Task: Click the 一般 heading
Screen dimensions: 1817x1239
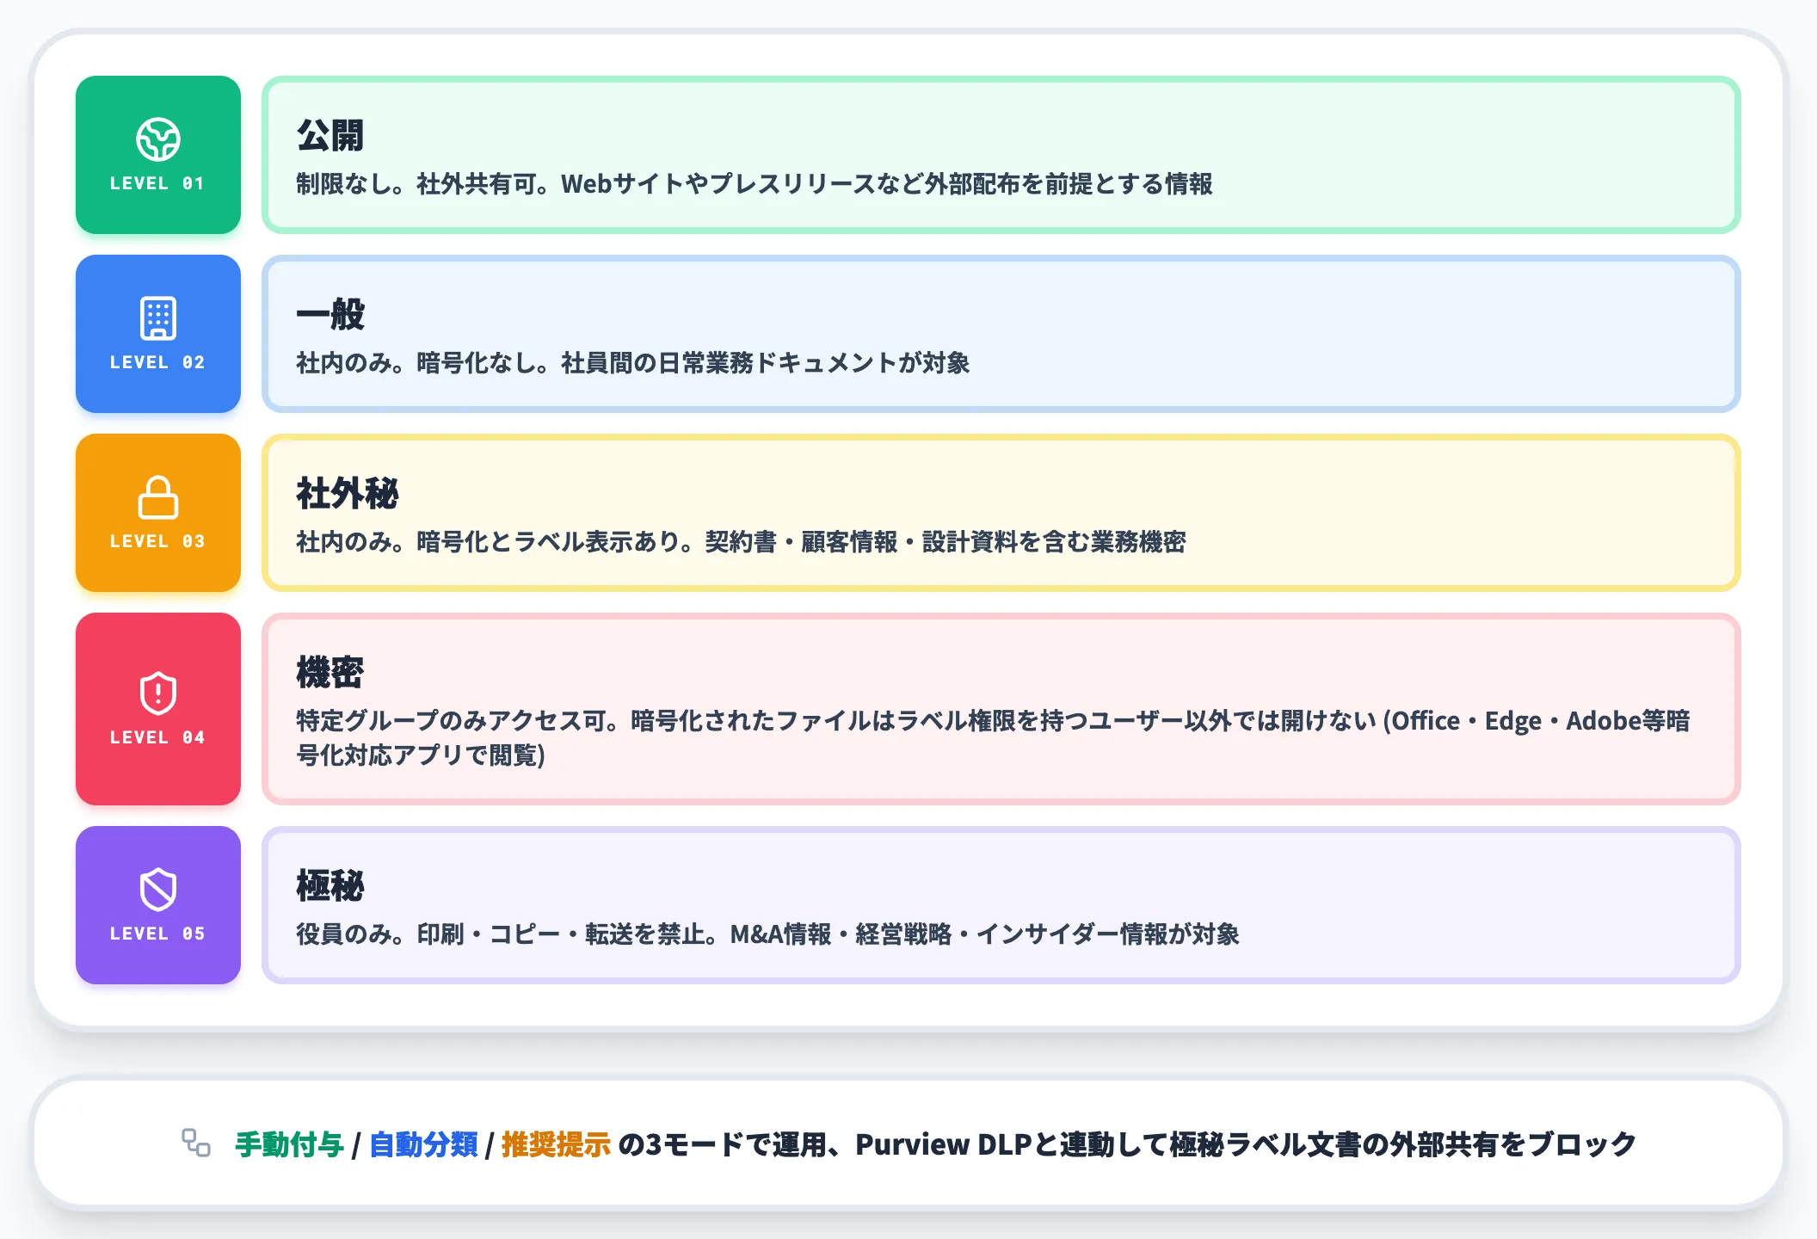Action: (x=330, y=314)
